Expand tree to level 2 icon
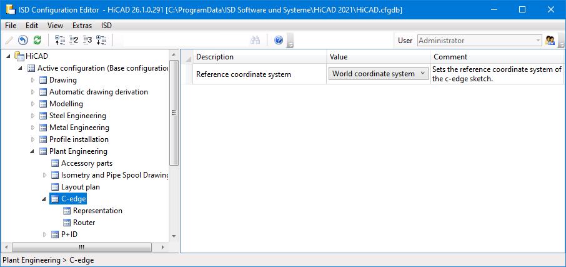The image size is (566, 267). pos(74,40)
